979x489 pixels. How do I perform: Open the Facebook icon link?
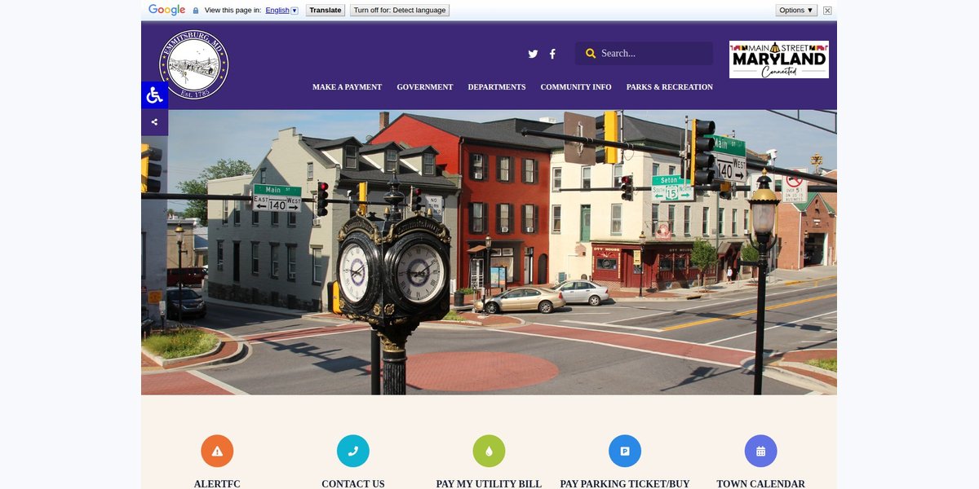[x=552, y=54]
